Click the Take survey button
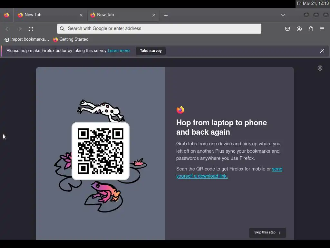The image size is (330, 248). (151, 51)
